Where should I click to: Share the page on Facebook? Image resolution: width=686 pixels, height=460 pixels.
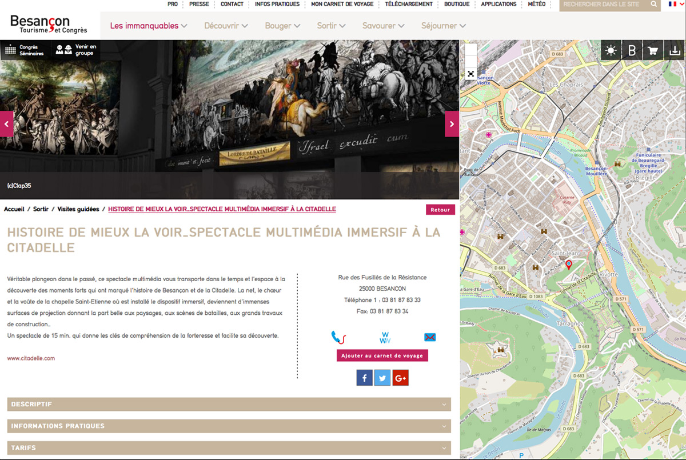click(x=365, y=378)
